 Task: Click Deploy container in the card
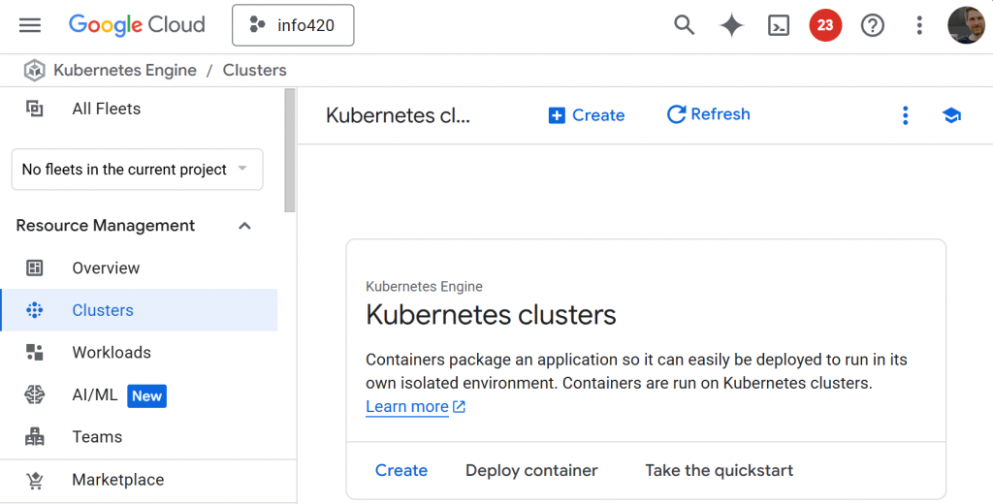coord(531,471)
